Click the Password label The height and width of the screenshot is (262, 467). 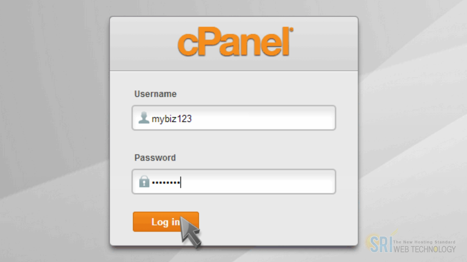click(155, 158)
